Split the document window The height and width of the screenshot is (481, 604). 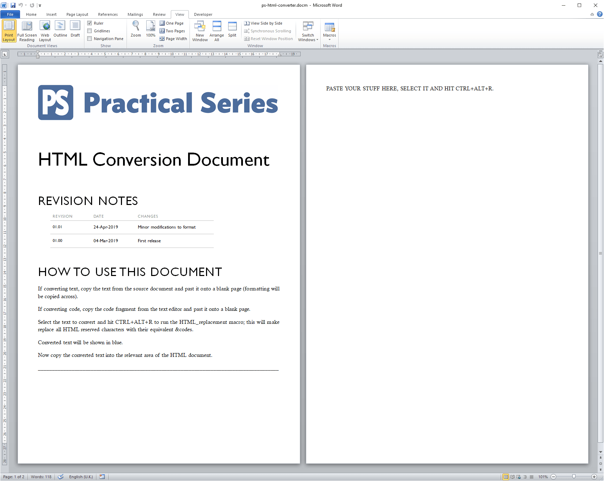tap(232, 29)
